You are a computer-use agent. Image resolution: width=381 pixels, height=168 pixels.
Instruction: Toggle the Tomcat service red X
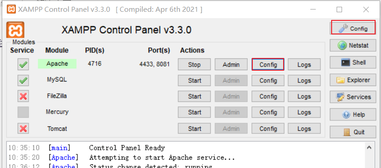pos(23,129)
